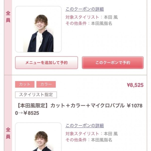Viewport: 151px width, 151px height.
Task: Click メニューを追加して予約 button
Action: coord(47,63)
